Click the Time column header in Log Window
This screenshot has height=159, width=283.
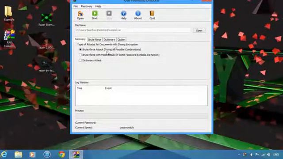[x=80, y=88]
